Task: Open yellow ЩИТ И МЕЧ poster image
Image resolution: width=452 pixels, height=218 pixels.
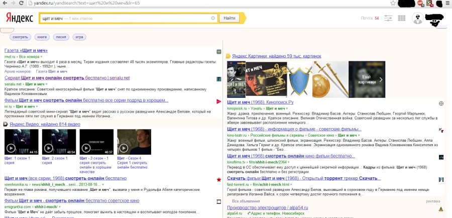Action: click(266, 79)
